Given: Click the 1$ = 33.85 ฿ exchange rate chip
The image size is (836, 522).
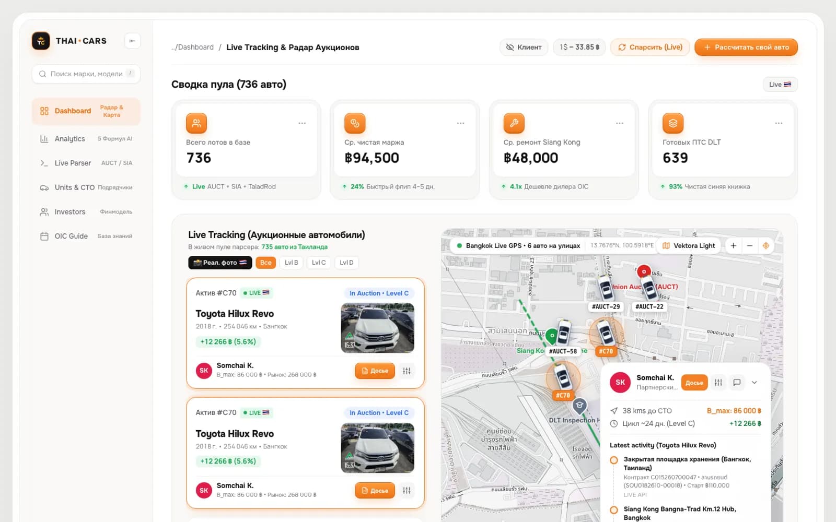Looking at the screenshot, I should tap(579, 47).
